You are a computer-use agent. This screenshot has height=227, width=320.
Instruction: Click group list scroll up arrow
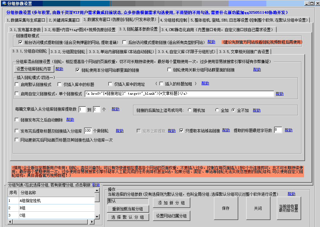[97, 190]
